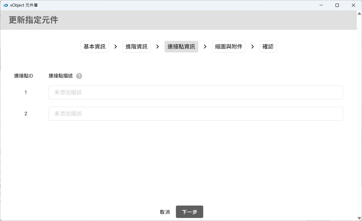The image size is (362, 221).
Task: Switch to the 確認 step
Action: 268,47
